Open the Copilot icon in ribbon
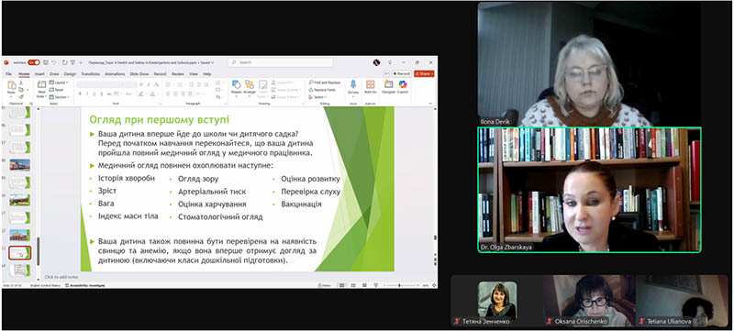Screen dimensions: 734x331 tap(403, 86)
